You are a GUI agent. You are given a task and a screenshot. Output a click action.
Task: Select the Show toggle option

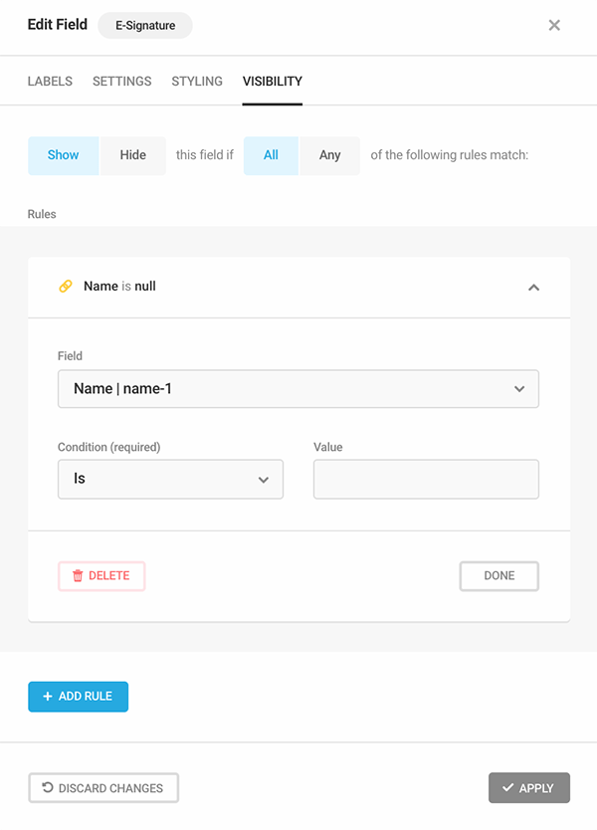pyautogui.click(x=63, y=155)
